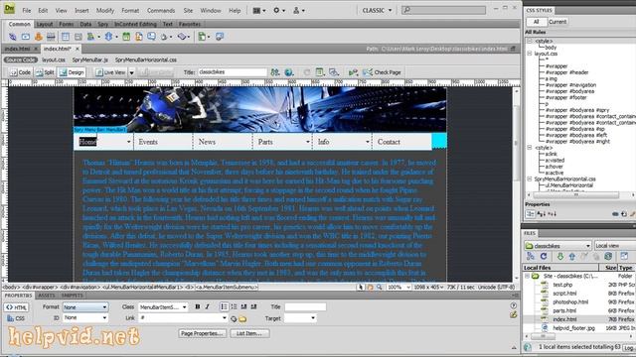636x357 pixels.
Task: Click the Zoom magnifier tool in status bar
Action: tap(379, 287)
